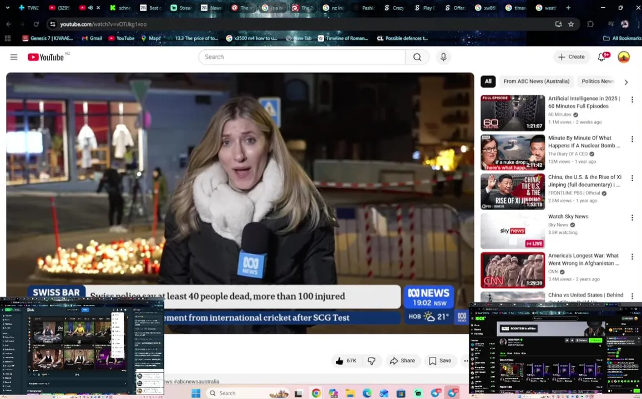Click the ABC News video player
642x399 pixels.
pos(240,203)
